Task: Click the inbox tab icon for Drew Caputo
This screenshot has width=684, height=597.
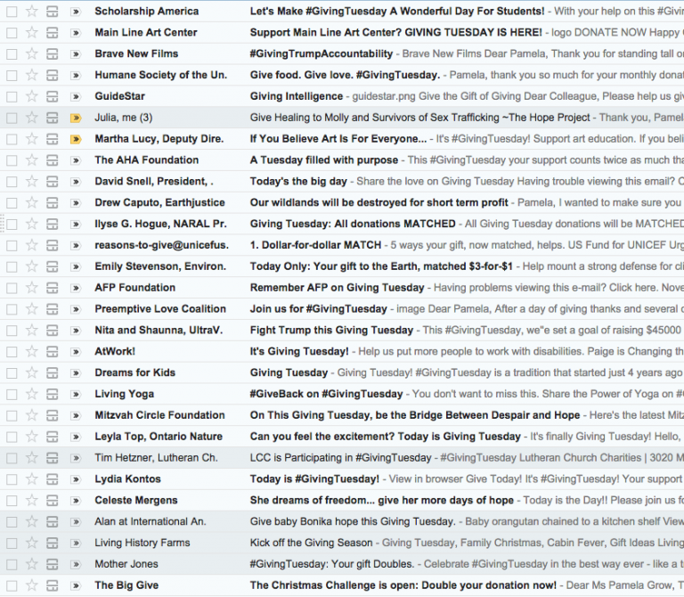Action: 53,203
